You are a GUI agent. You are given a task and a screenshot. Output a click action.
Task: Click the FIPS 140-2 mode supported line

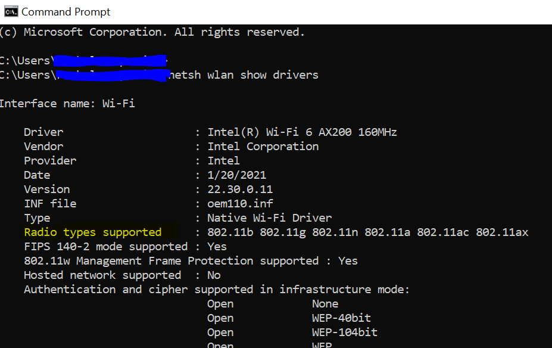(125, 247)
